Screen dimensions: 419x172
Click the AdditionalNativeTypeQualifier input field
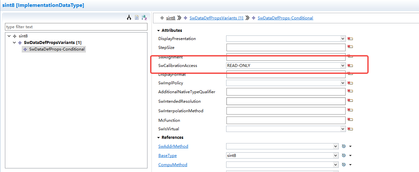286,92
